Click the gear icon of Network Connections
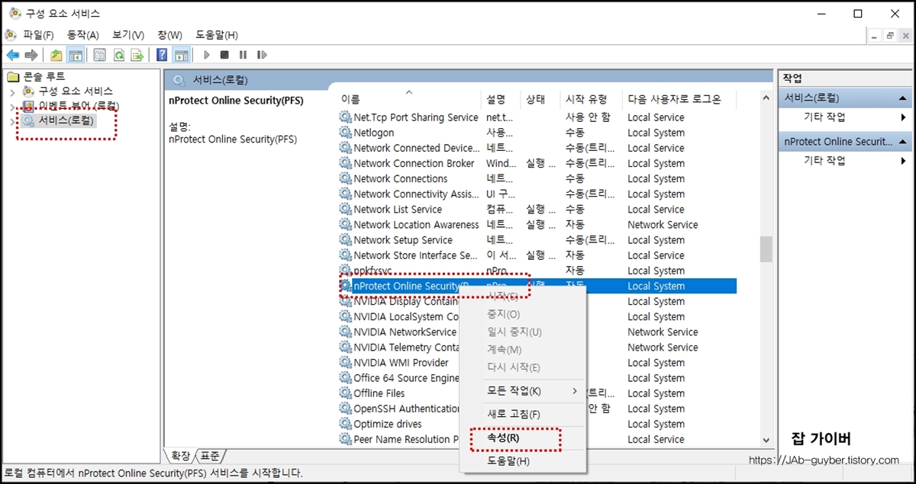This screenshot has width=916, height=484. 346,178
